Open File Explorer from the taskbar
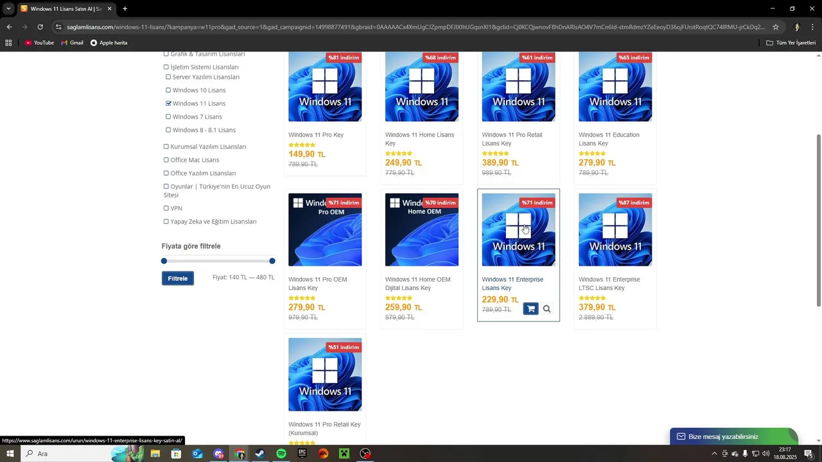 (x=155, y=454)
